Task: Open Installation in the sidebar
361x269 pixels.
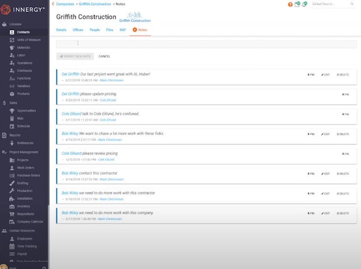Action: point(25,199)
